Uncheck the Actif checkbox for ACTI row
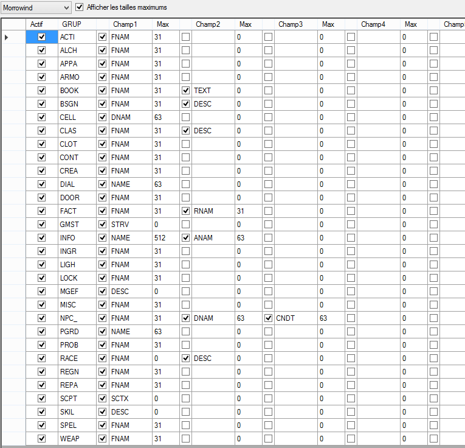The image size is (465, 448). pyautogui.click(x=42, y=37)
